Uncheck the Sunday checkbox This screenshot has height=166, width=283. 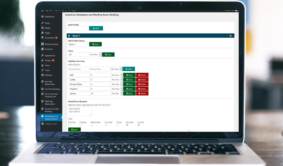tap(139, 125)
